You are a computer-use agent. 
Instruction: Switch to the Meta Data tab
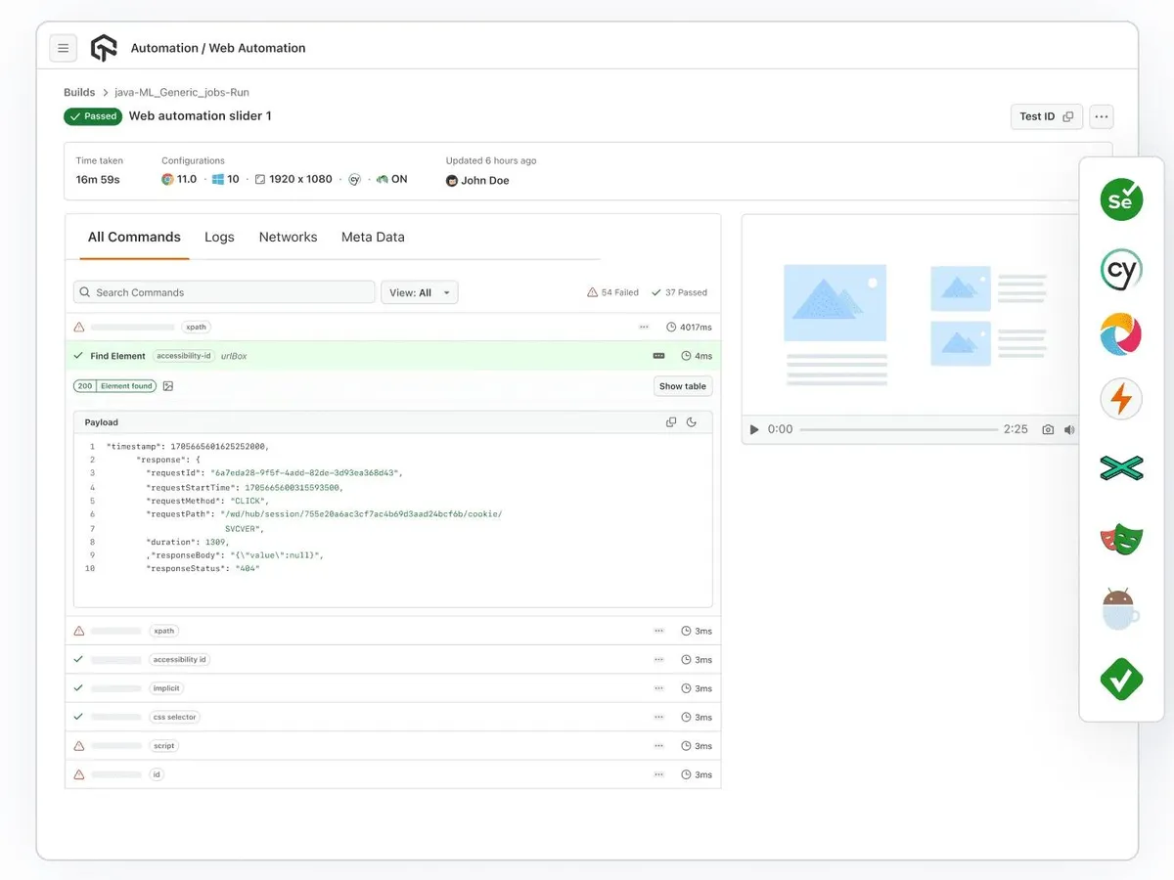(x=373, y=237)
